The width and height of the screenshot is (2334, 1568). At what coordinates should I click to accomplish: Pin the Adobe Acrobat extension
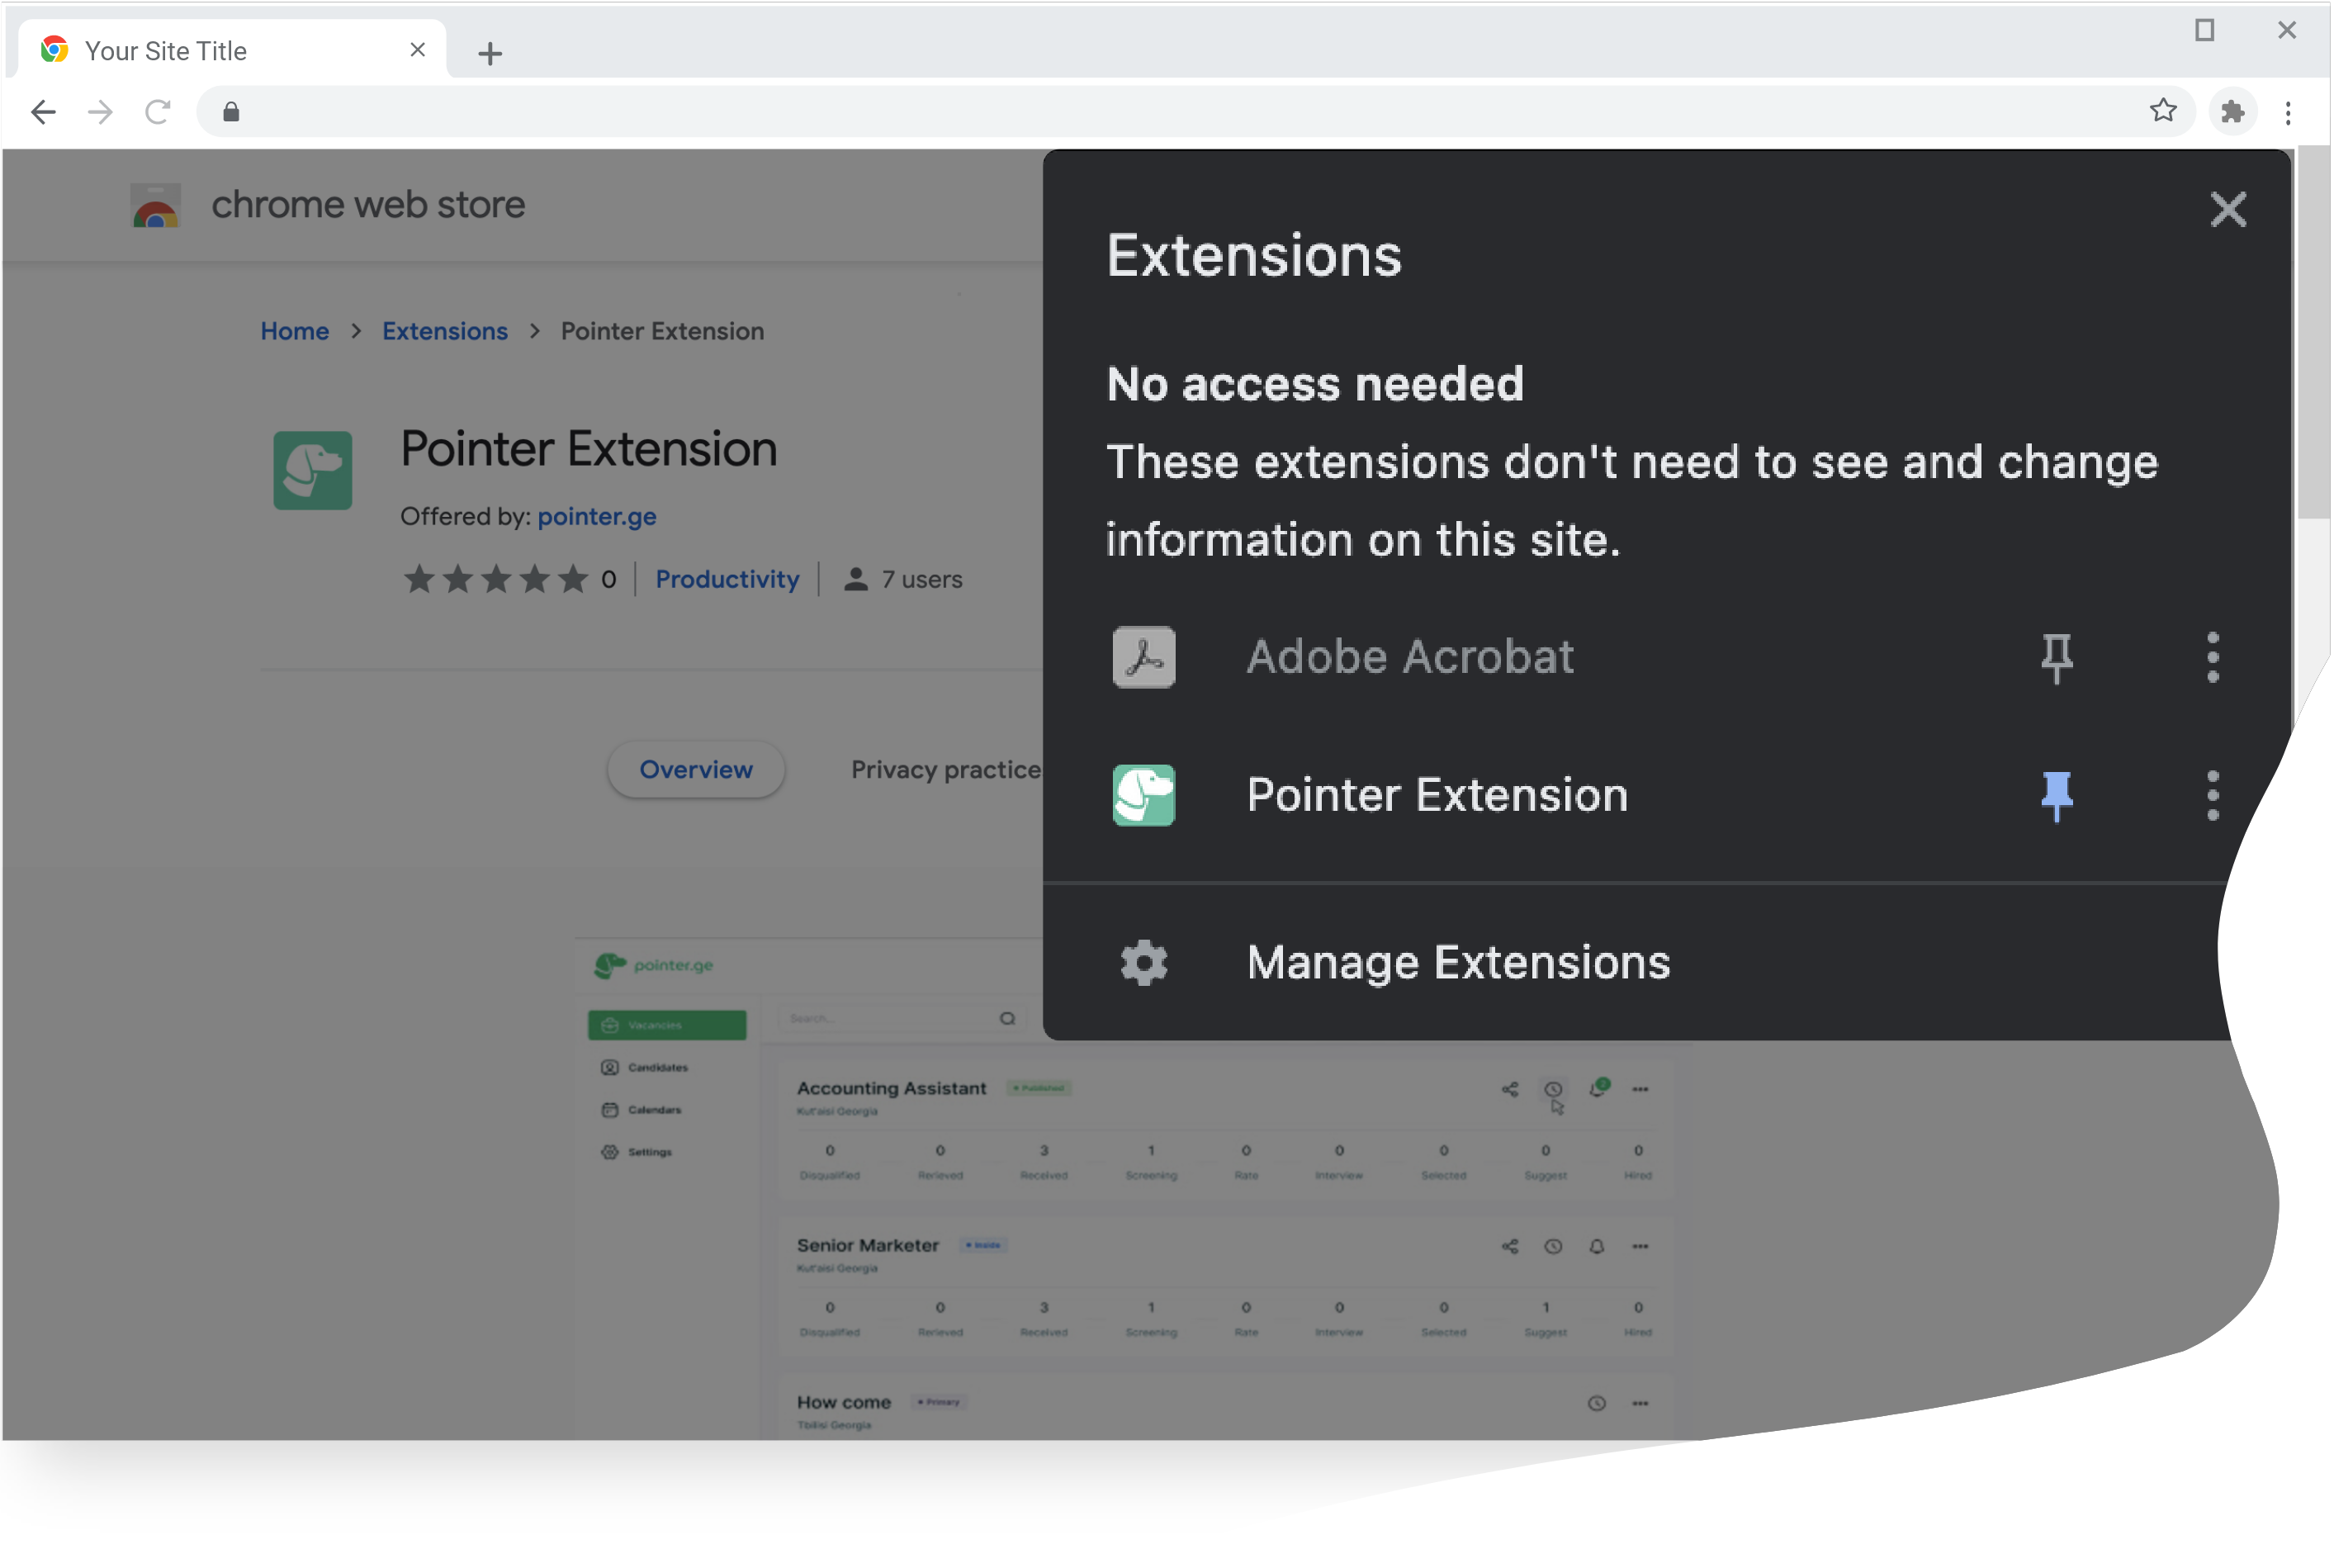click(x=2058, y=659)
